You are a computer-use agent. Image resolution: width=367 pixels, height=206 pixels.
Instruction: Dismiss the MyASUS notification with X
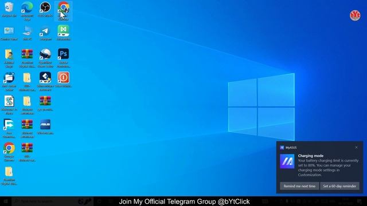356,148
